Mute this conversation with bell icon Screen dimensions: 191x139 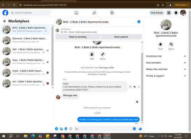160,44
